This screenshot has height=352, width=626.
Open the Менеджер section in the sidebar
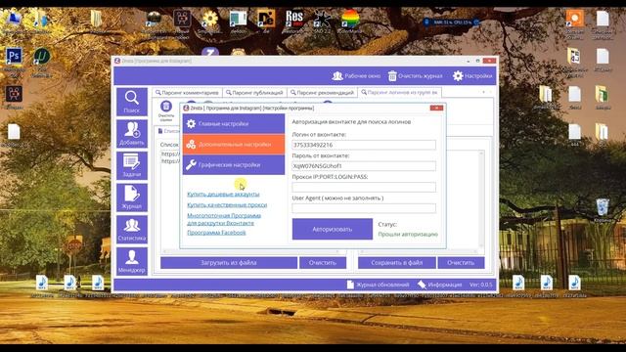[x=132, y=262]
